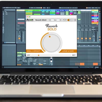This screenshot has width=102, height=102.
Task: Copy A settings to B with the arrow
Action: (x=70, y=20)
